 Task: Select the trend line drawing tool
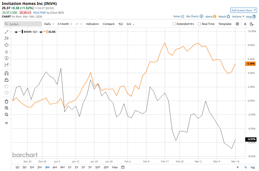pyautogui.click(x=7, y=32)
